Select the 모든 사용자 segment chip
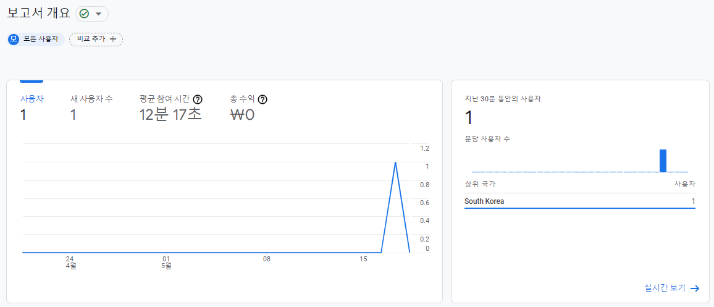This screenshot has height=307, width=714. [x=36, y=39]
